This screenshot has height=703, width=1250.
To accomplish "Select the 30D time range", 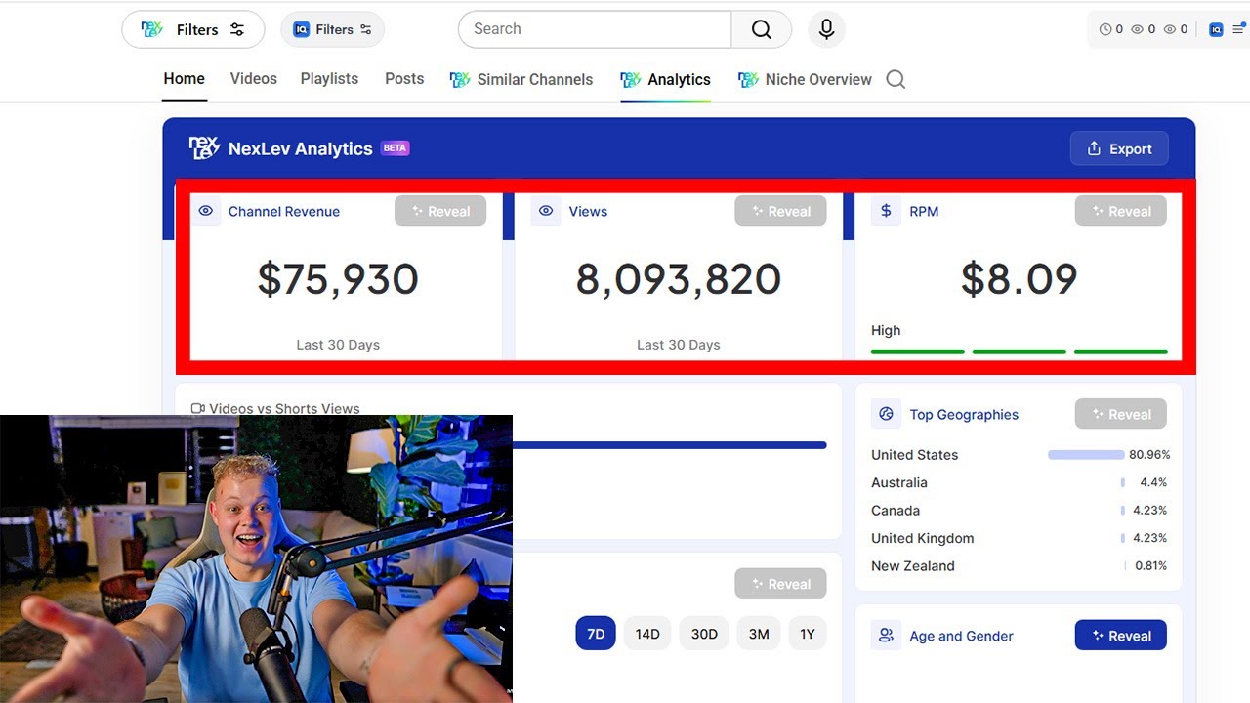I will tap(704, 634).
